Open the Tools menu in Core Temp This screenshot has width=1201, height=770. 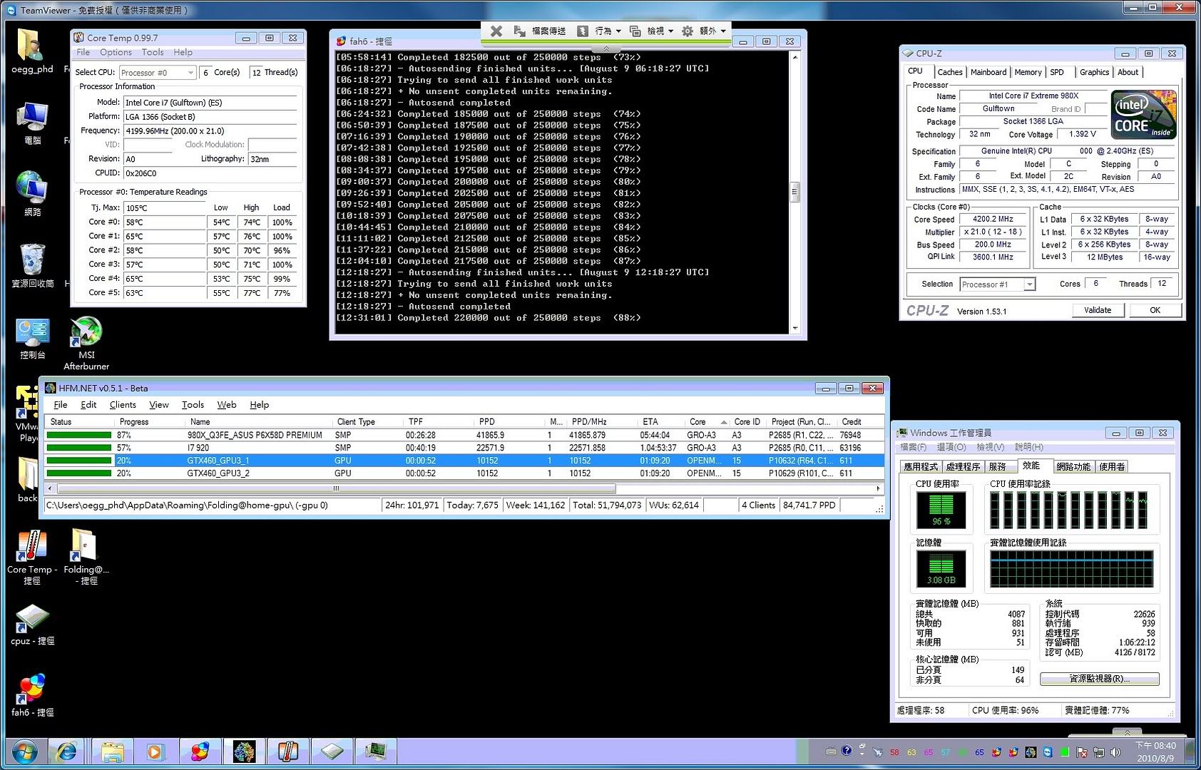(x=153, y=53)
